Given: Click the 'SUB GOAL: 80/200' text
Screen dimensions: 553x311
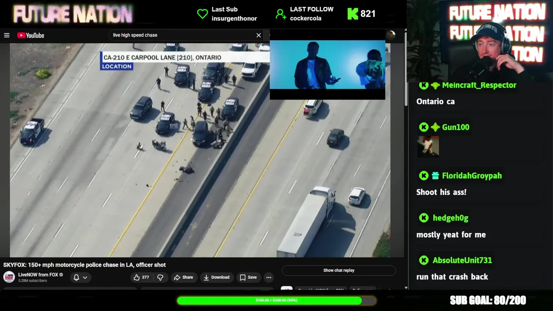Looking at the screenshot, I should [488, 300].
